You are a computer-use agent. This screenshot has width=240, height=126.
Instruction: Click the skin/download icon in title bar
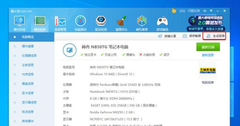pos(205,11)
